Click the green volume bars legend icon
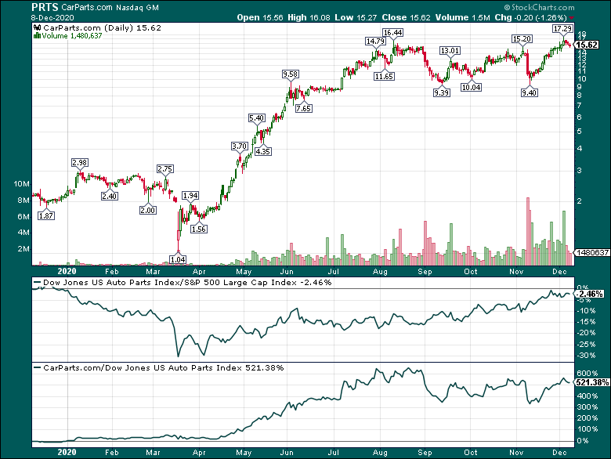611x459 pixels. pos(37,36)
